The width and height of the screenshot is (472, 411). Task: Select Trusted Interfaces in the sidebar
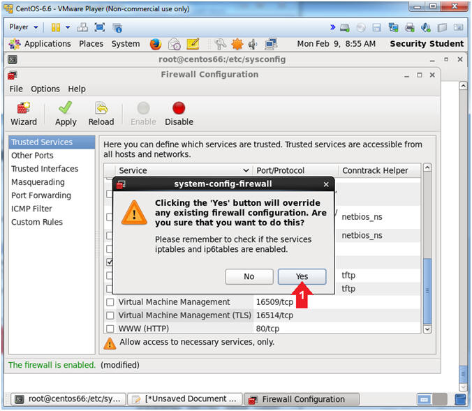(x=52, y=169)
